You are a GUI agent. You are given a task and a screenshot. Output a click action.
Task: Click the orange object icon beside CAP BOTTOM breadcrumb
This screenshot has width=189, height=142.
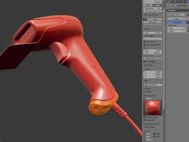coord(176,6)
